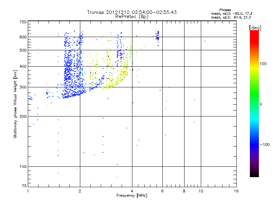Click the rainbow phase color bar

(254, 103)
